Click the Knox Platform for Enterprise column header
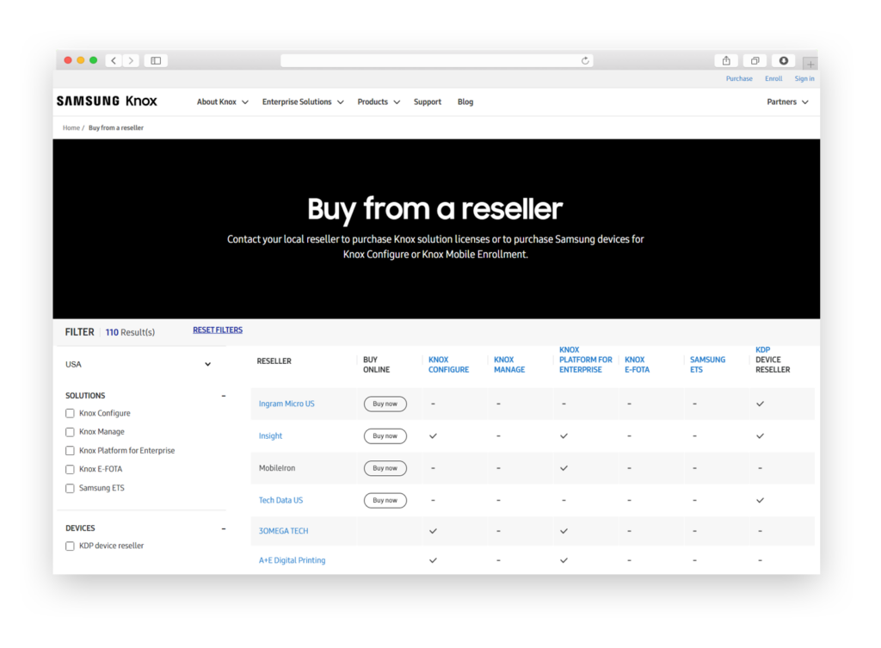 coord(585,360)
